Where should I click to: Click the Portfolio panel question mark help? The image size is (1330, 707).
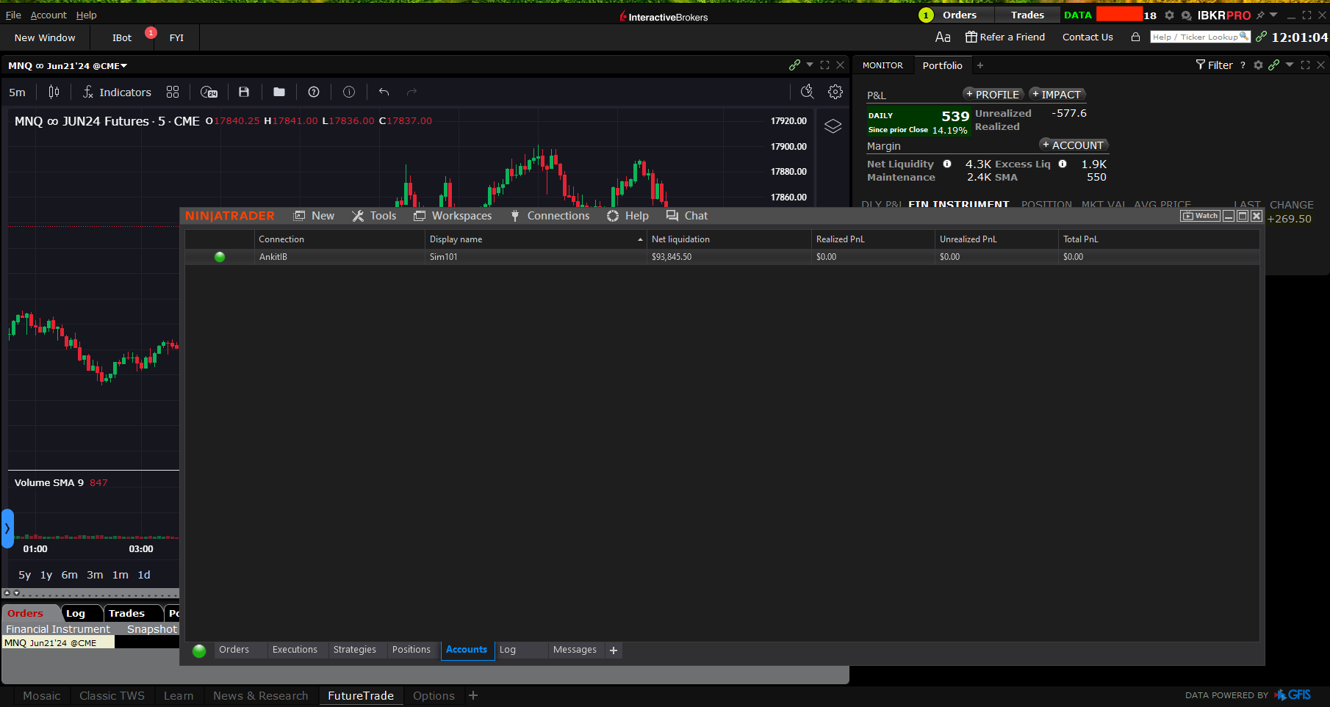(1243, 65)
